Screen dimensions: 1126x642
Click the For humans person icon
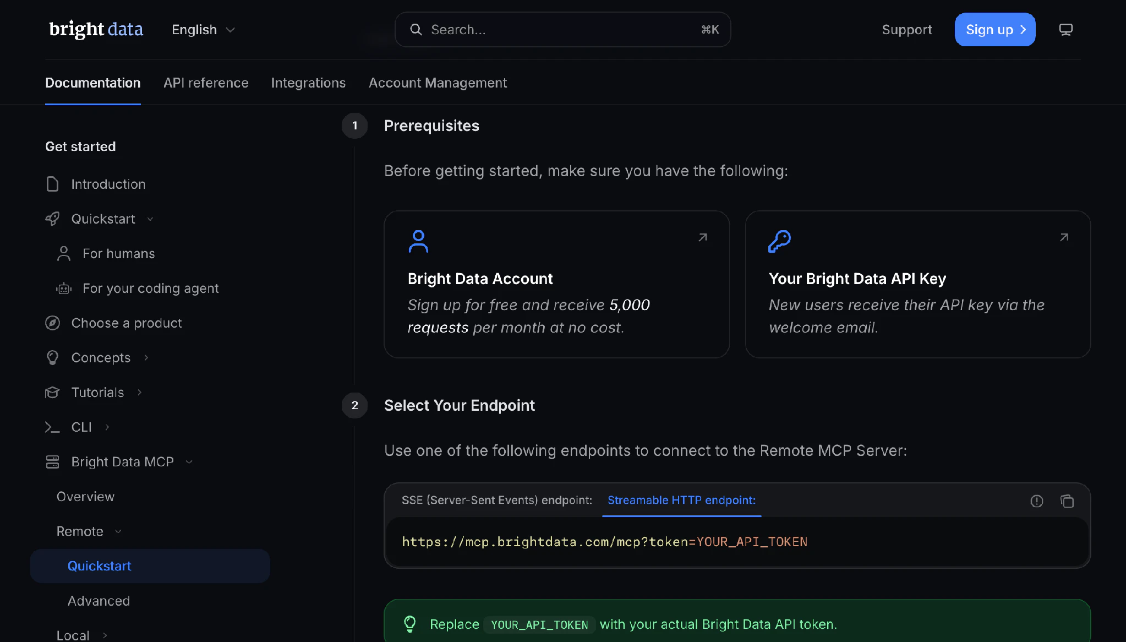[x=64, y=253]
